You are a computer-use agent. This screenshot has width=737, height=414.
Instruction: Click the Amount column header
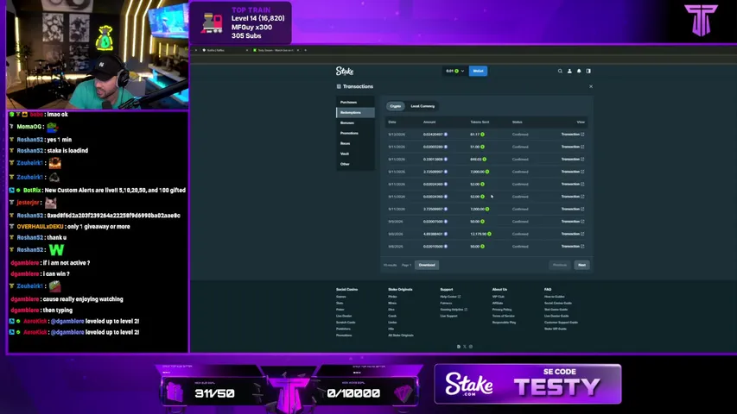click(x=429, y=122)
